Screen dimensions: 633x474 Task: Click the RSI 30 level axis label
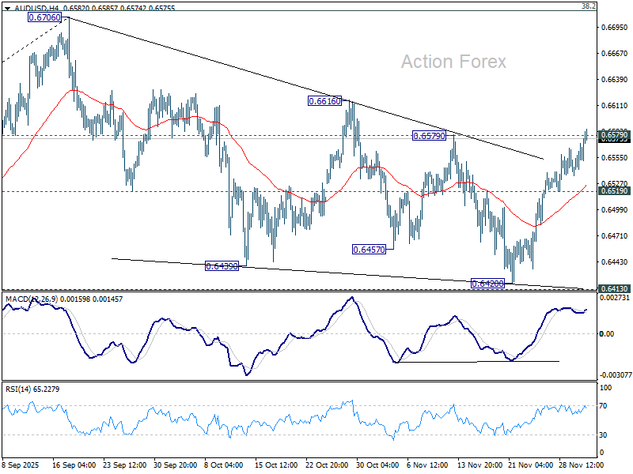coord(603,435)
